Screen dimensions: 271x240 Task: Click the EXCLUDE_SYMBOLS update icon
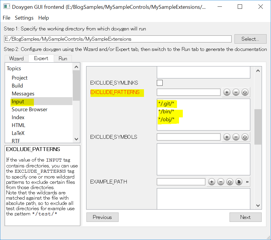pyautogui.click(x=245, y=137)
